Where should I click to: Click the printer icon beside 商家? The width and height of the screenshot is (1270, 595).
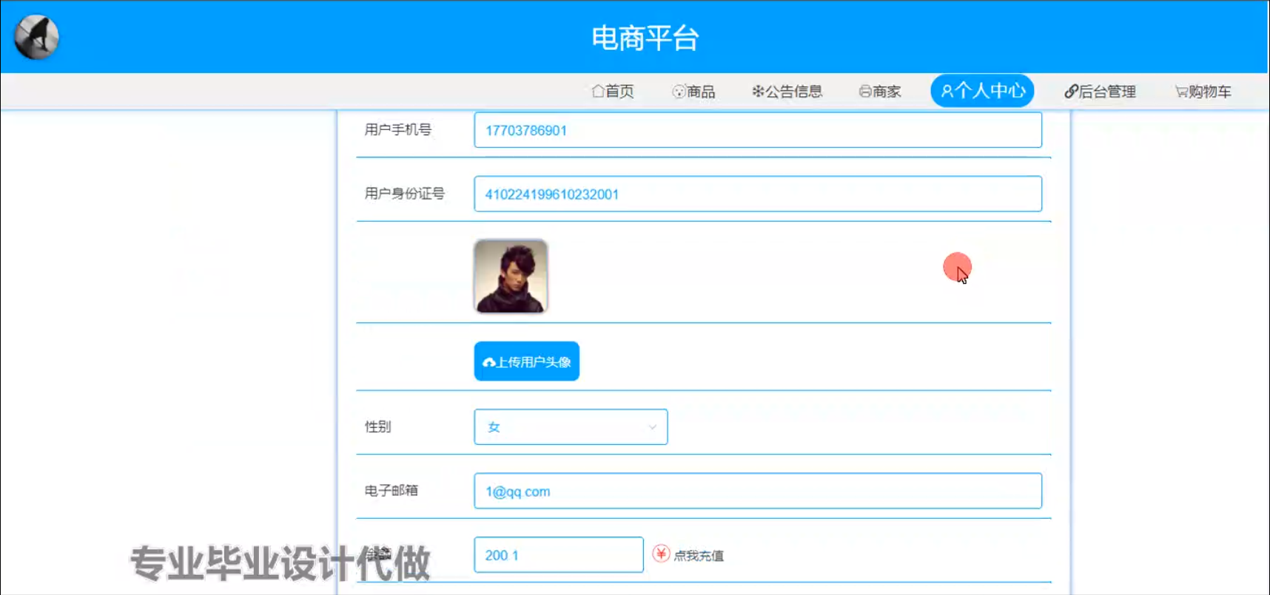point(865,91)
